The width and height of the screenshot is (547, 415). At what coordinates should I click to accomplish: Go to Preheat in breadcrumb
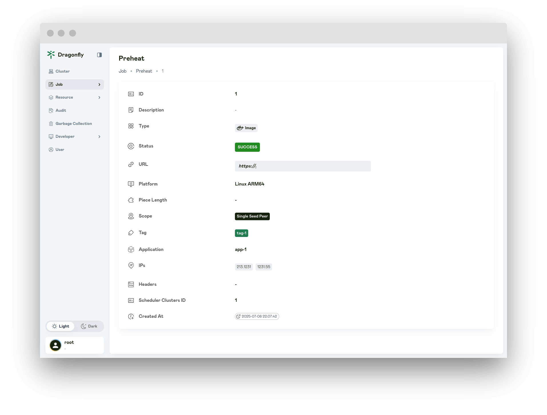tap(144, 71)
